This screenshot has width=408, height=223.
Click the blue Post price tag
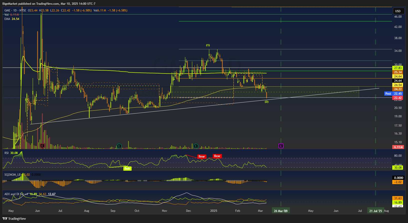388,94
